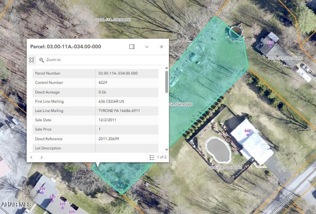This screenshot has width=316, height=214.
Task: Click the scroll-up arrow of attribute table
Action: [166, 68]
